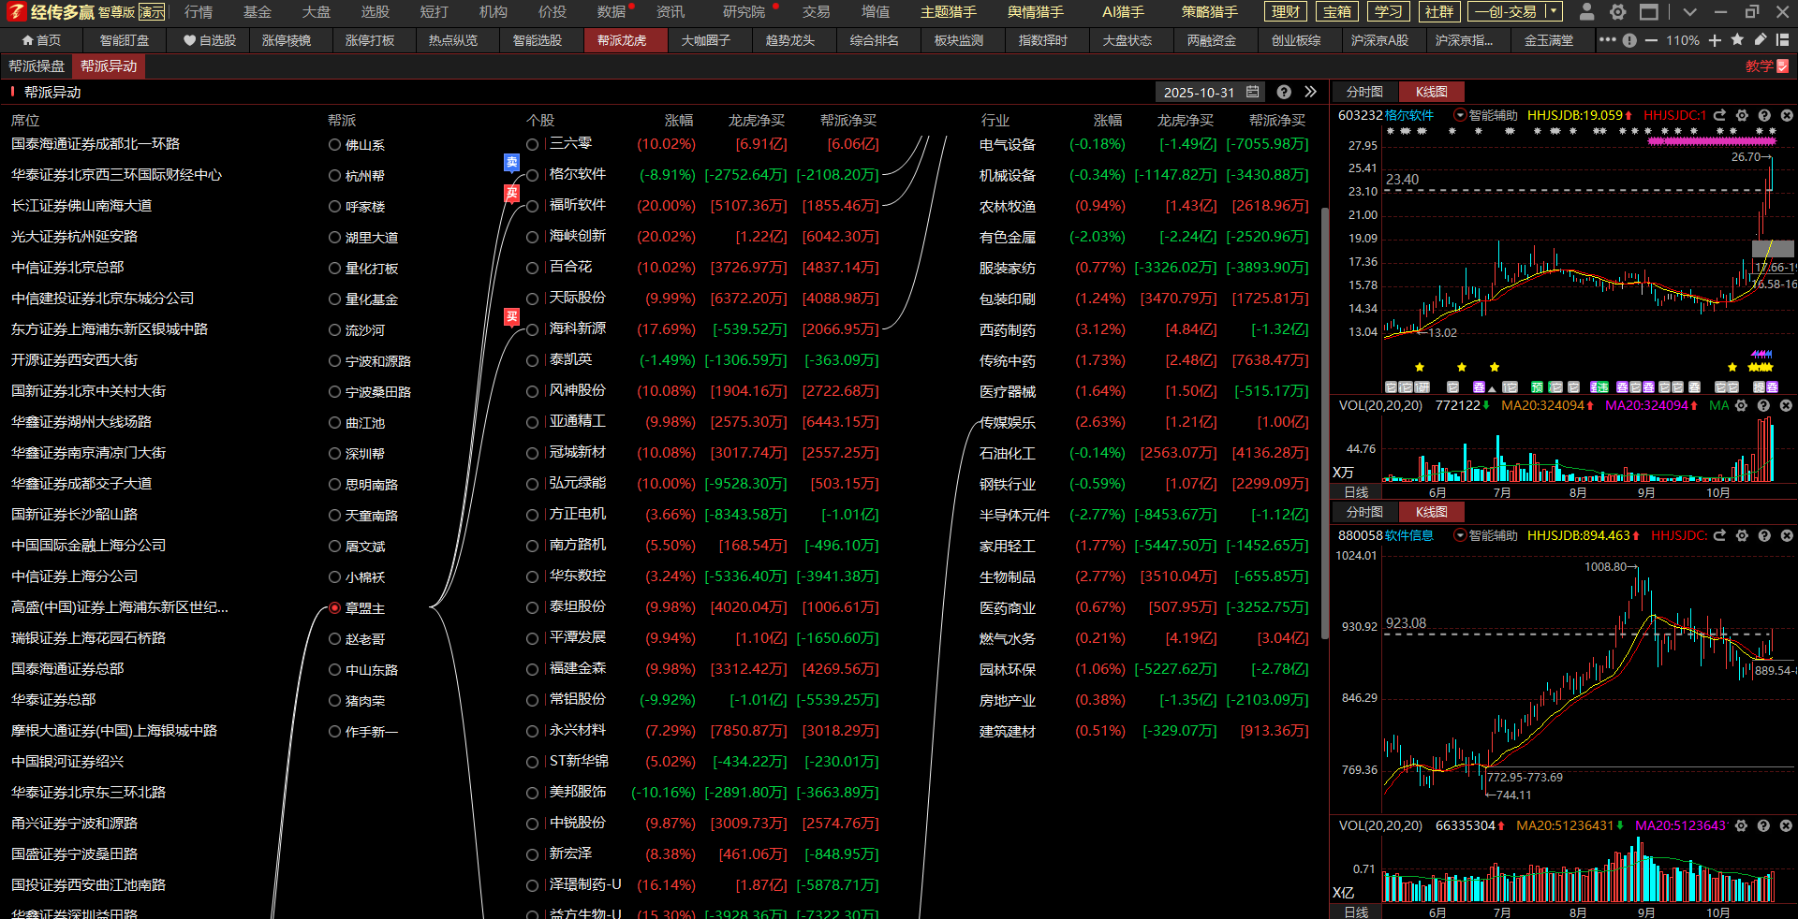Viewport: 1798px width, 919px height.
Task: Click the favorites star icon in toolbar
Action: point(1738,40)
